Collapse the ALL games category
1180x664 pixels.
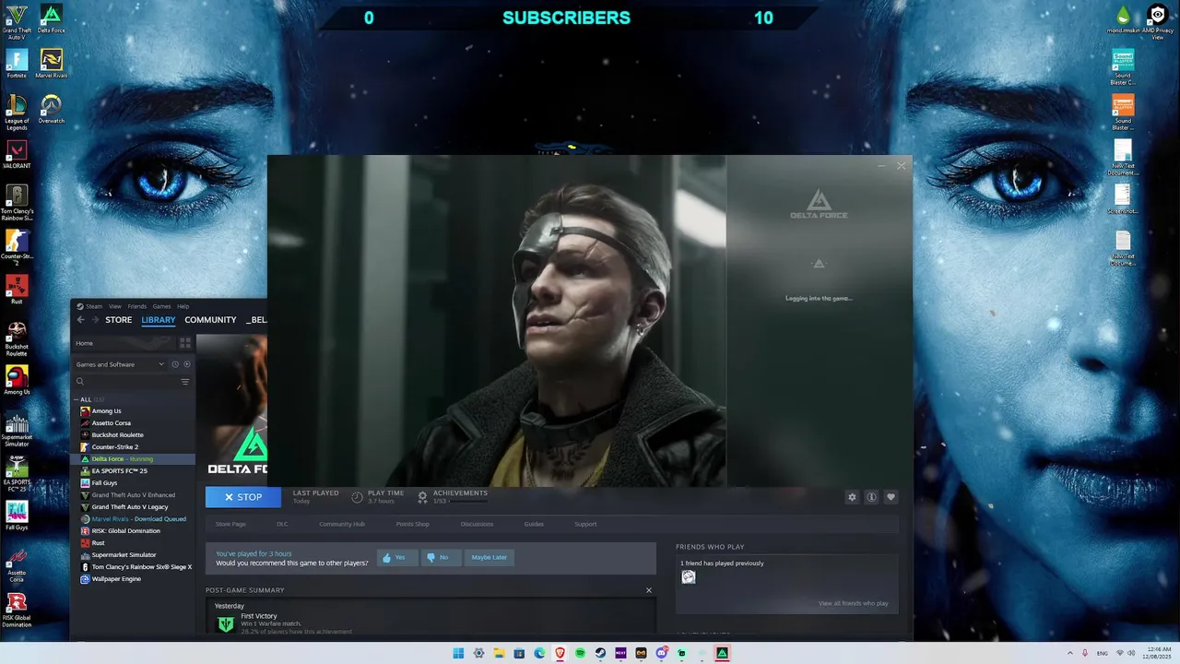point(77,399)
